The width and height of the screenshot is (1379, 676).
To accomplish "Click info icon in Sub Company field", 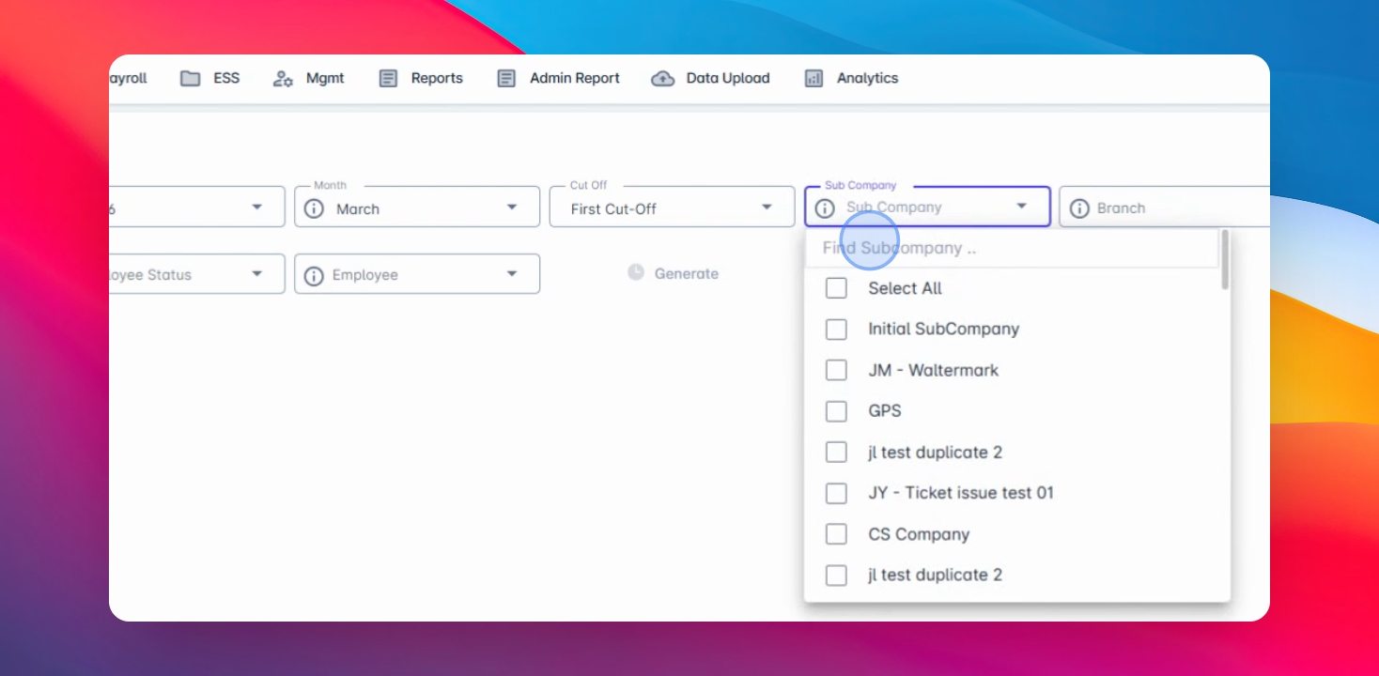I will [825, 208].
